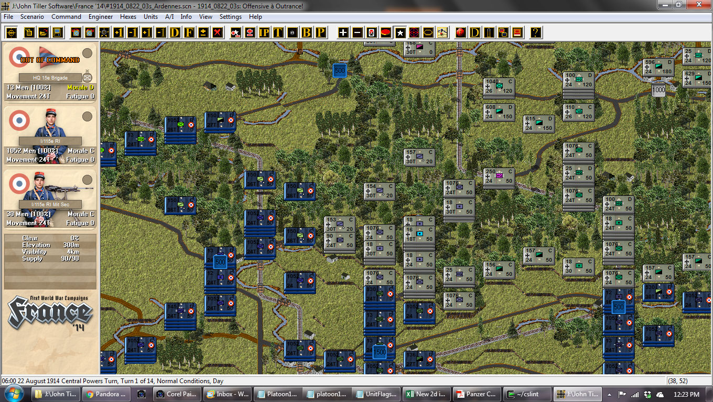Select the I/115e RI Mit Sec card

click(x=50, y=199)
